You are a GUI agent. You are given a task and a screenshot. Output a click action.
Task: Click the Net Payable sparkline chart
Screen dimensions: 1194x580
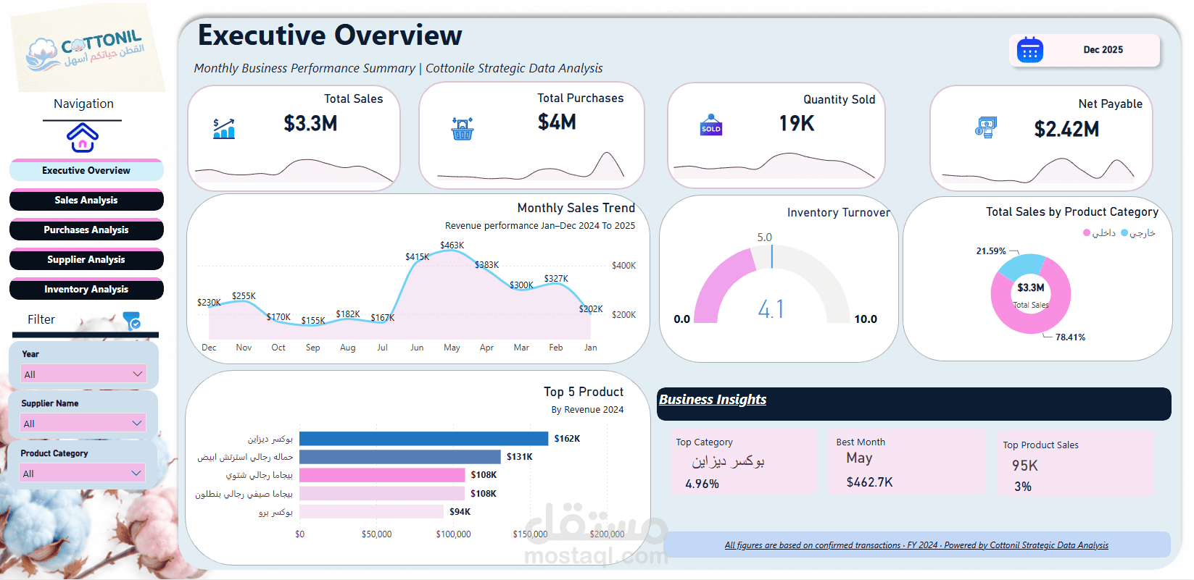1038,170
